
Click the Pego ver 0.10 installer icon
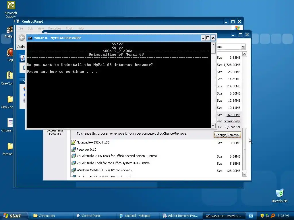pyautogui.click(x=73, y=150)
